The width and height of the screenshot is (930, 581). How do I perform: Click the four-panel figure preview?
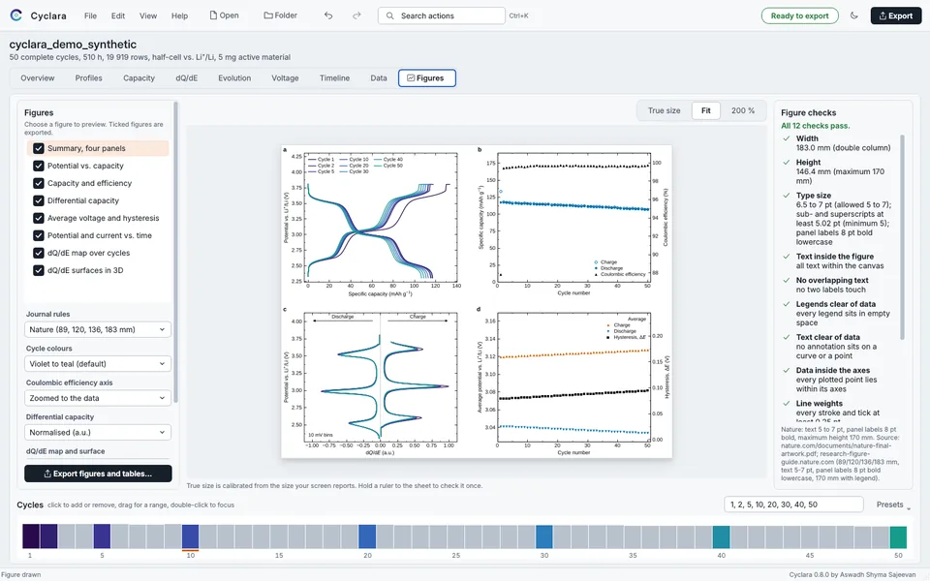[477, 301]
